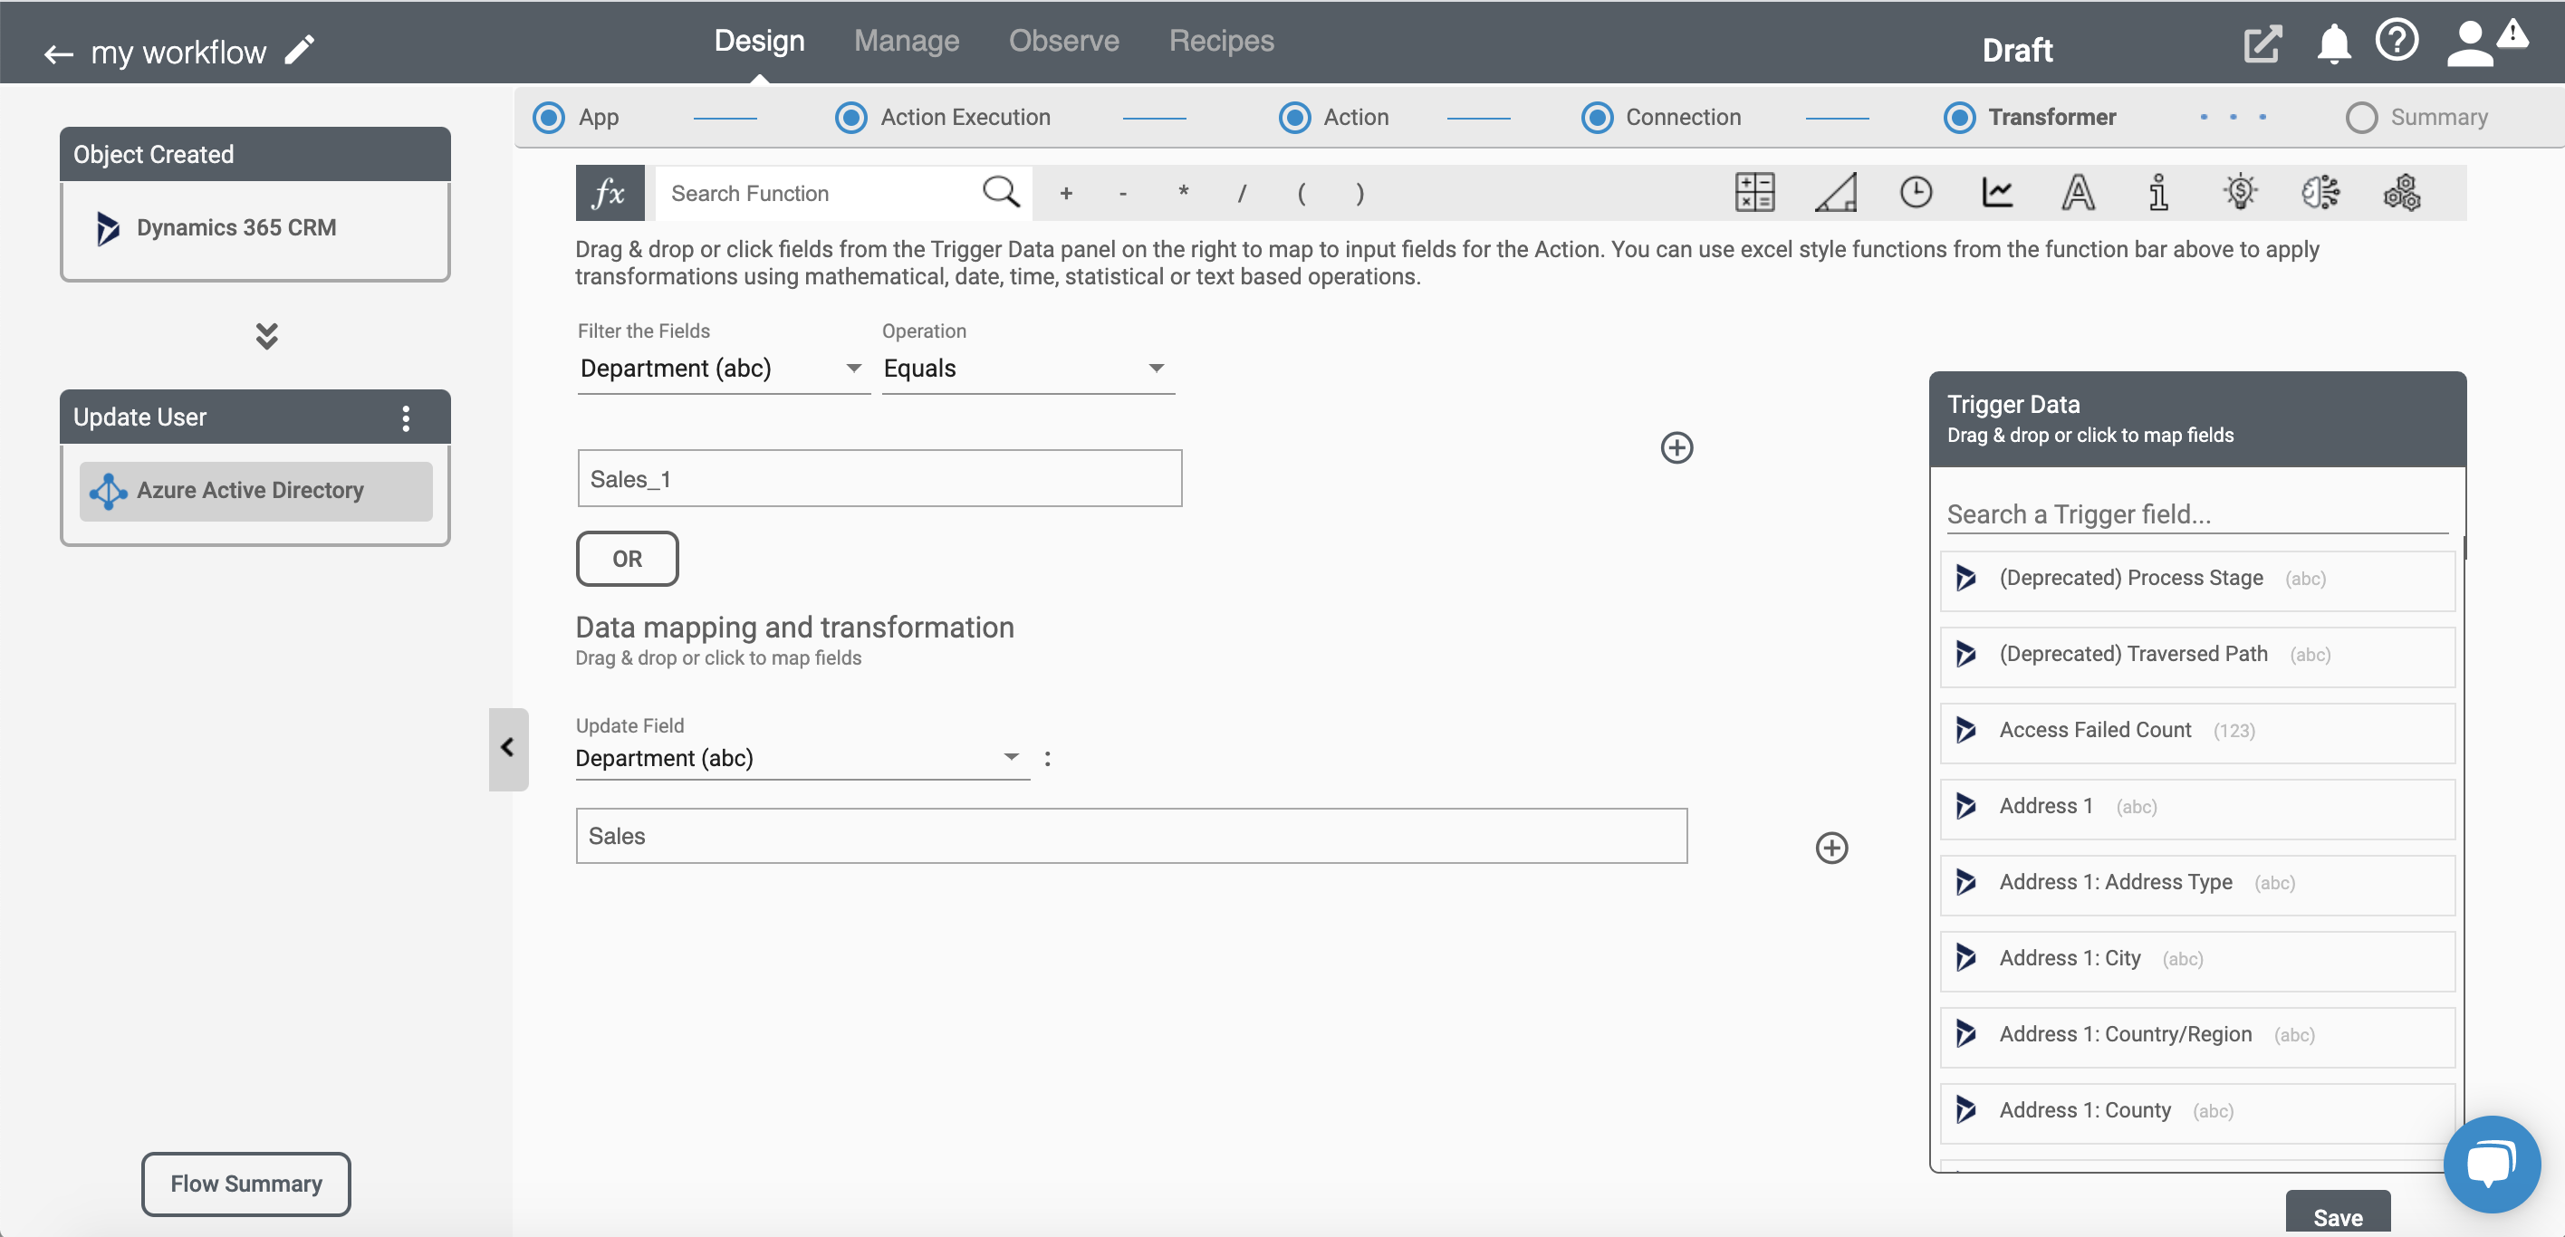Click the Flow Summary button
The height and width of the screenshot is (1237, 2565).
click(245, 1183)
